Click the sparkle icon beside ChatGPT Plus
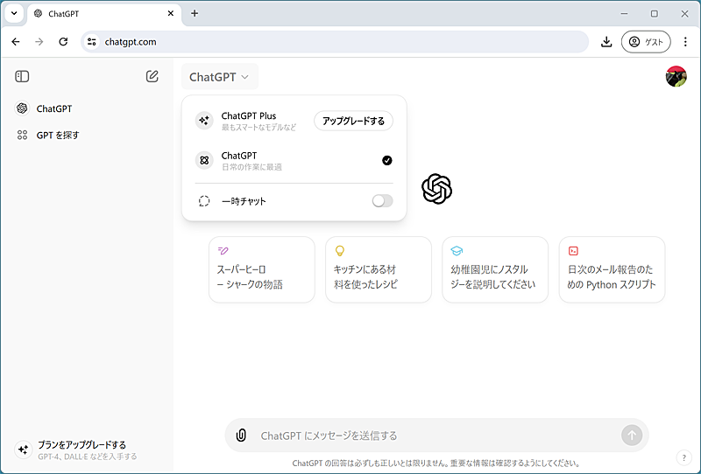 [204, 121]
